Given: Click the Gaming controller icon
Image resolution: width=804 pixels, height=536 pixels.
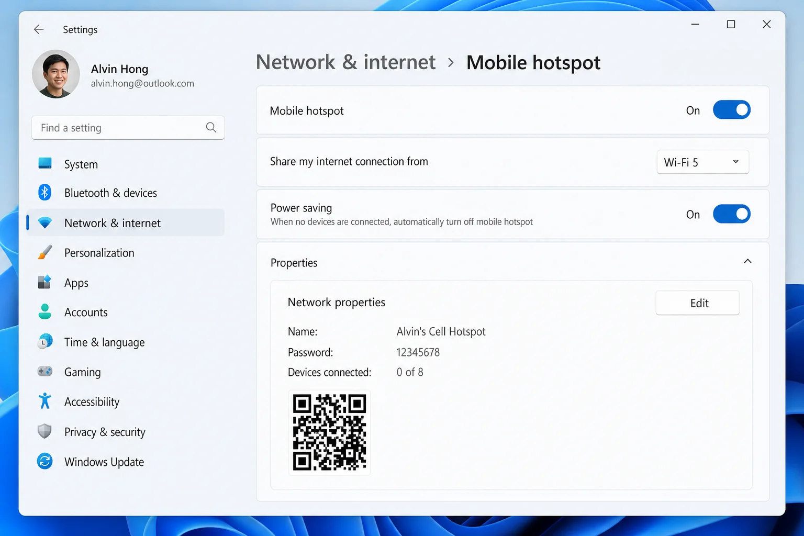Looking at the screenshot, I should [45, 371].
